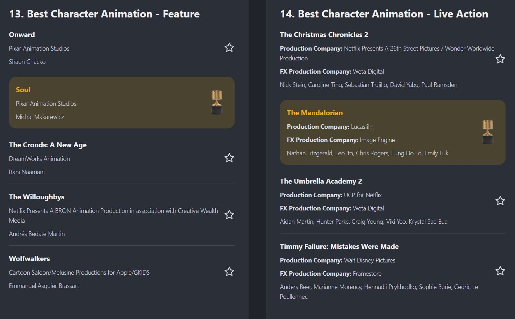Click the Wolfwalkers nominee title

(29, 259)
